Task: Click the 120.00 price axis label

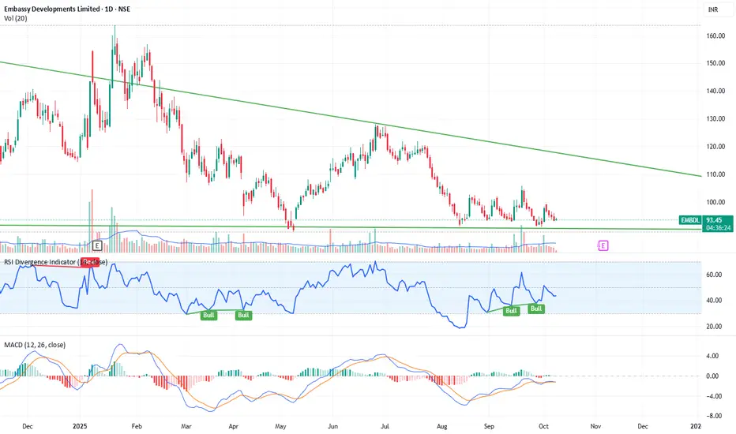Action: 715,147
